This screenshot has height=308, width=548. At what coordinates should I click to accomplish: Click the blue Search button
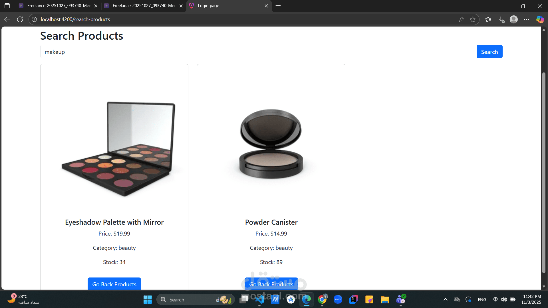(x=489, y=52)
